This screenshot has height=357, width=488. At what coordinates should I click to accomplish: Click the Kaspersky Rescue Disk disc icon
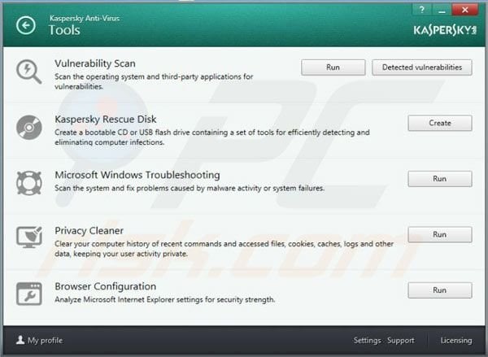click(x=29, y=128)
